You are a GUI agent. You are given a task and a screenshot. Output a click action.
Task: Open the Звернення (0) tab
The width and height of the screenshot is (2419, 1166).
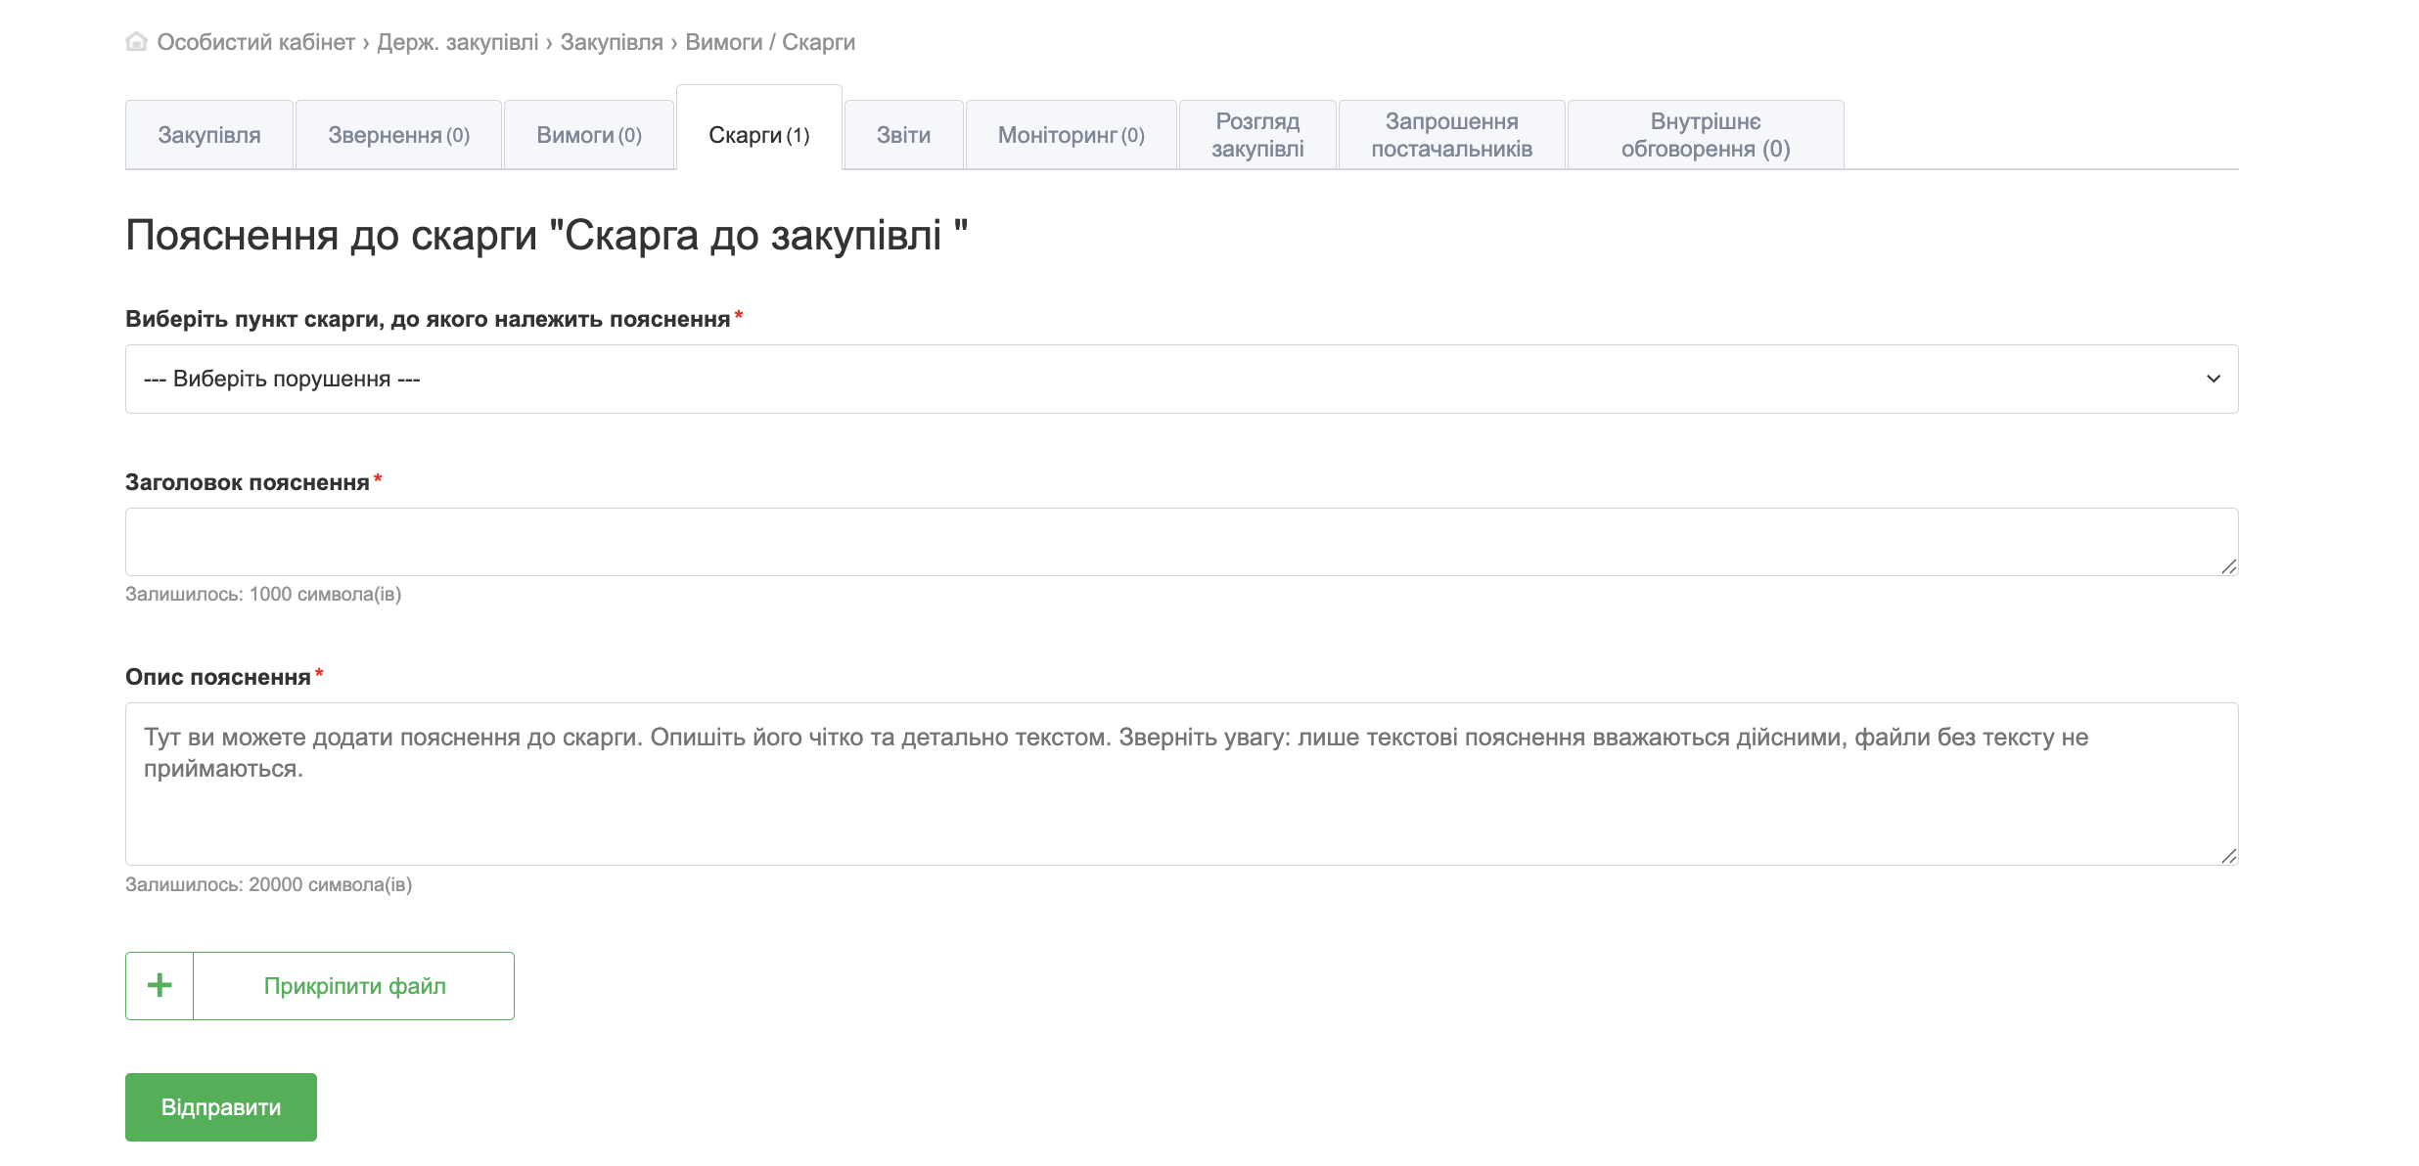pyautogui.click(x=398, y=135)
